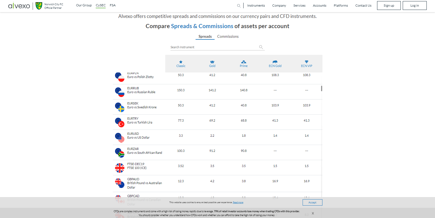Select the Gold account crown icon
This screenshot has height=218, width=435.
coord(212,62)
